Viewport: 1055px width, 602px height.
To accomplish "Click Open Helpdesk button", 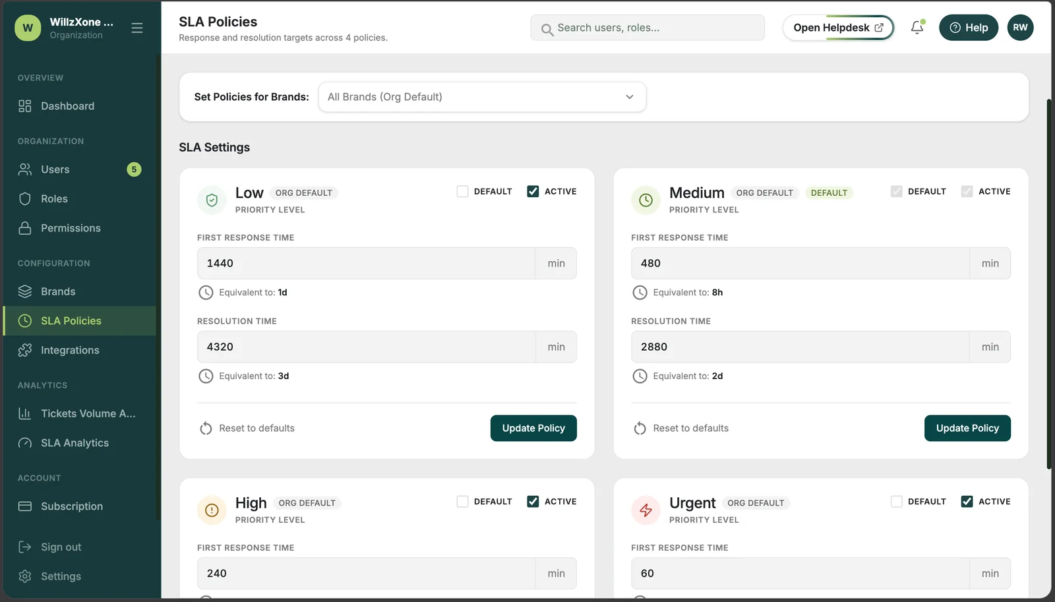I will pyautogui.click(x=838, y=28).
